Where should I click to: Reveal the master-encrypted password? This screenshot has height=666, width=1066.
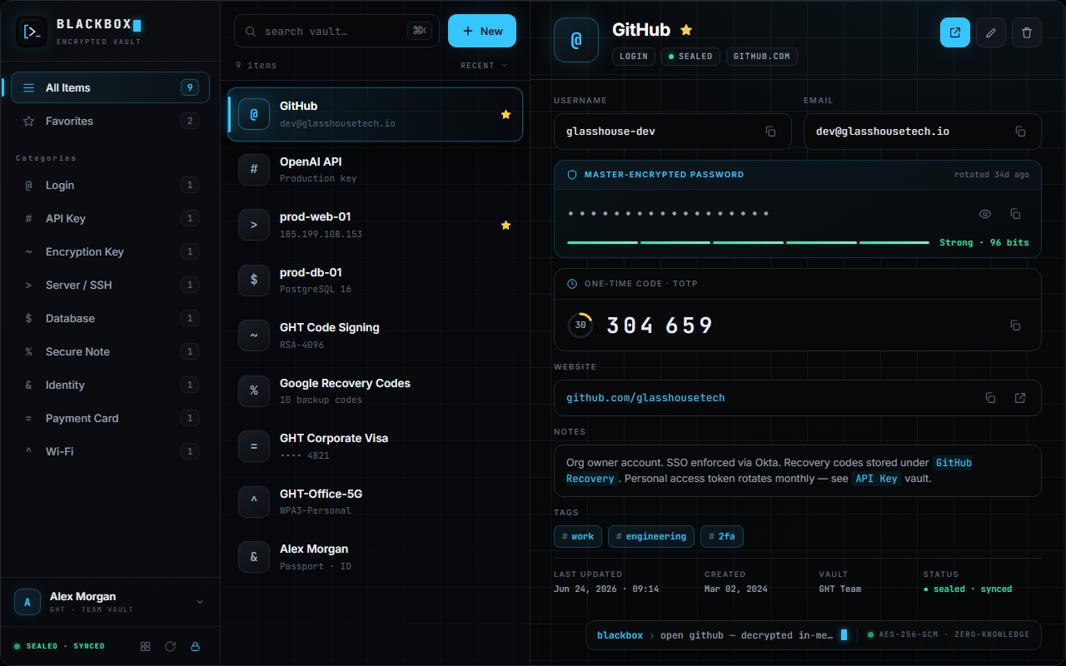(985, 214)
